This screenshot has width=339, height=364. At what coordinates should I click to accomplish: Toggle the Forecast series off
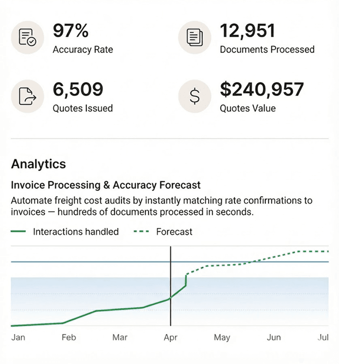tap(174, 231)
